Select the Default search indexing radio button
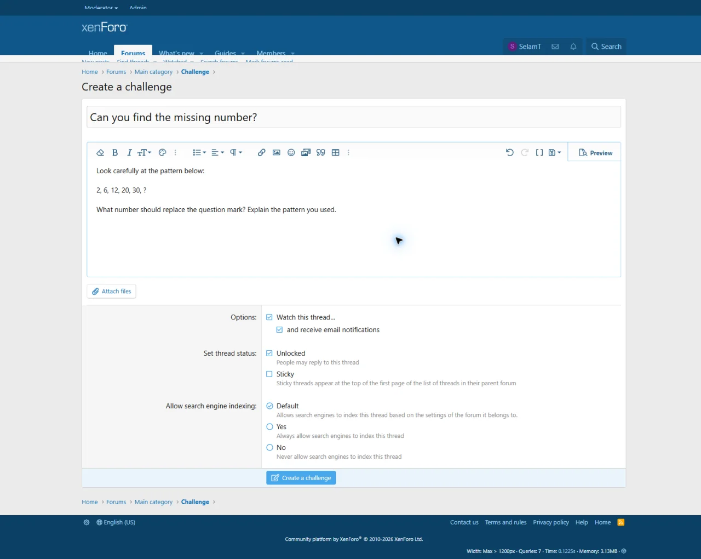Viewport: 701px width, 559px height. [x=269, y=406]
